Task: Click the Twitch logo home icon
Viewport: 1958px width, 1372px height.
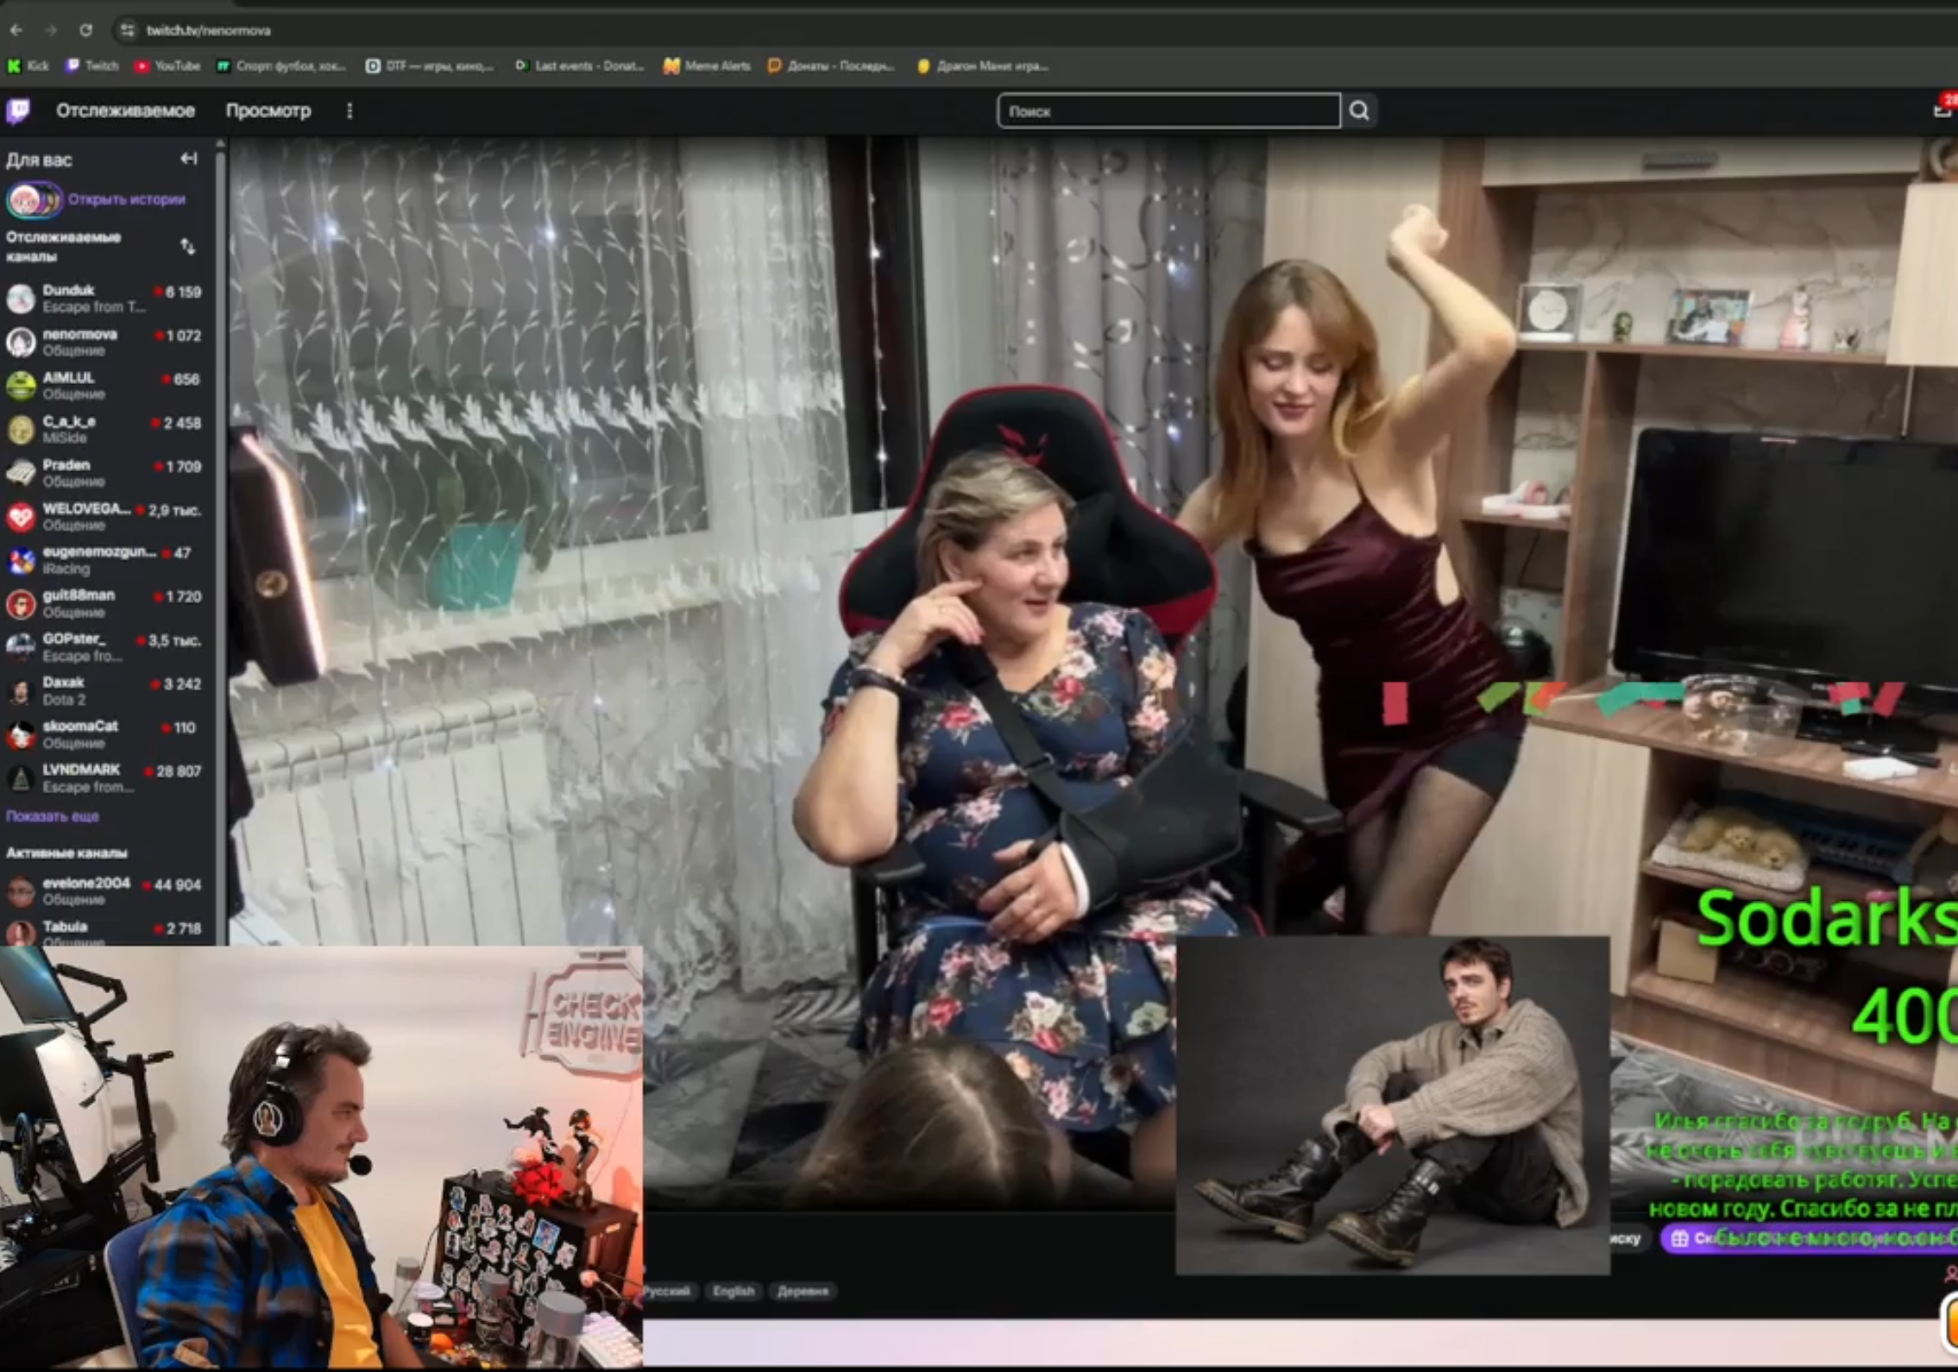Action: pyautogui.click(x=18, y=111)
